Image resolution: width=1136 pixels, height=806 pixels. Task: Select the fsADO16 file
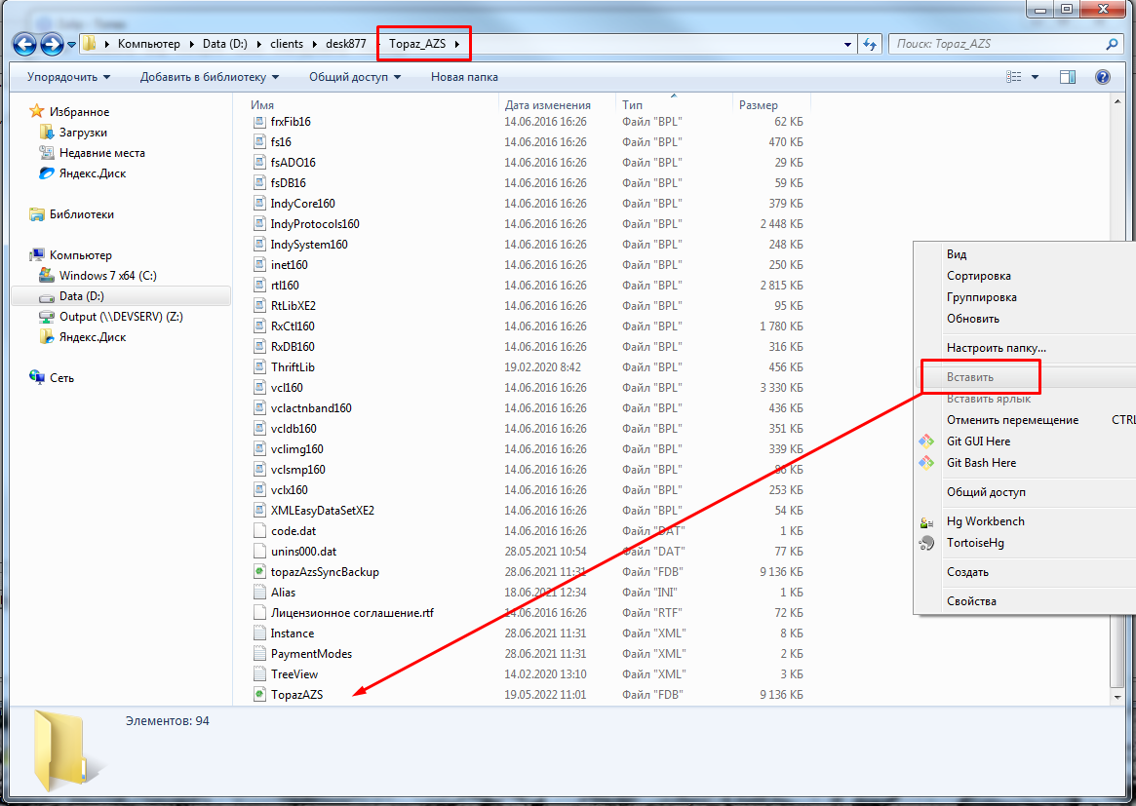coord(294,163)
